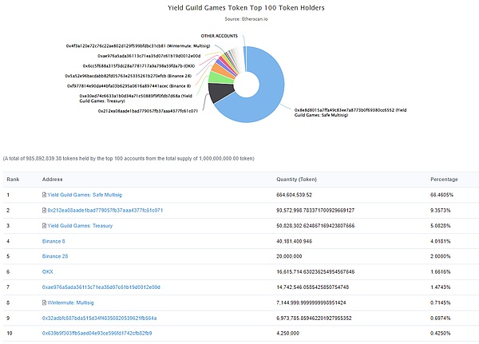Open Wintermute: Multisig address link

(81, 303)
